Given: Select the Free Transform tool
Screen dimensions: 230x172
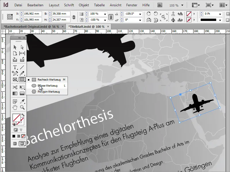Looking at the screenshot, I should click(x=22, y=87).
